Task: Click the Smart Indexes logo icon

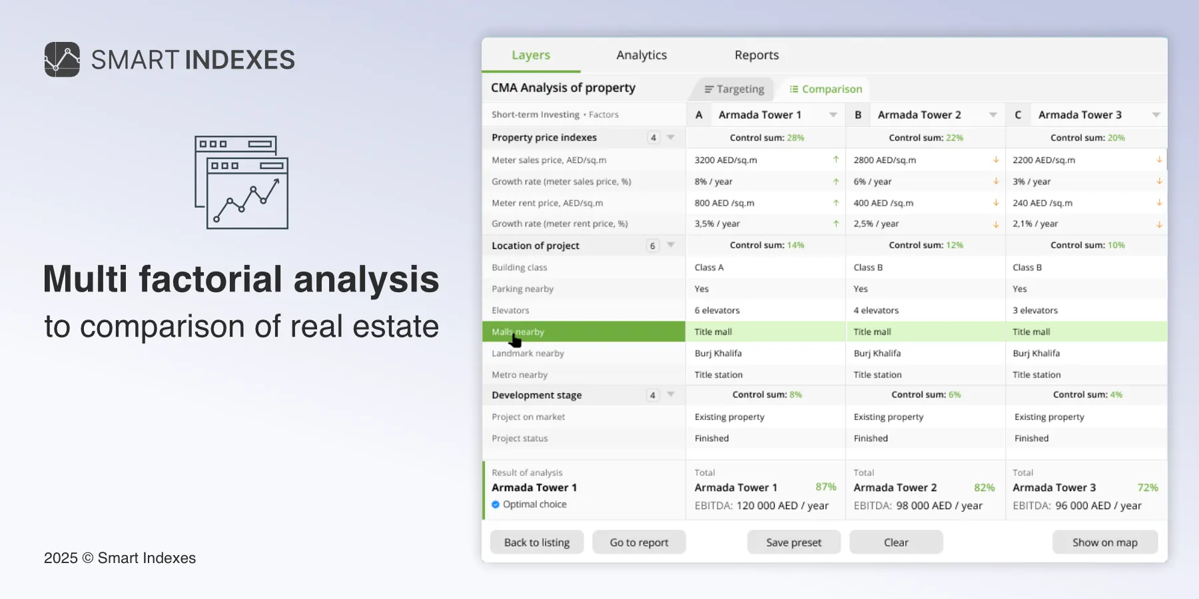Action: (62, 59)
